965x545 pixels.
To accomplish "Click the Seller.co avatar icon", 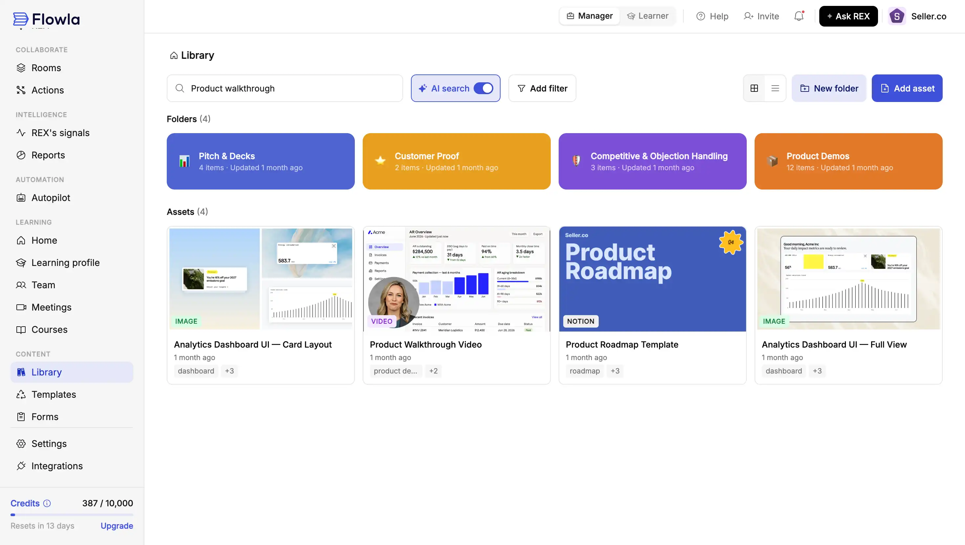I will point(897,16).
